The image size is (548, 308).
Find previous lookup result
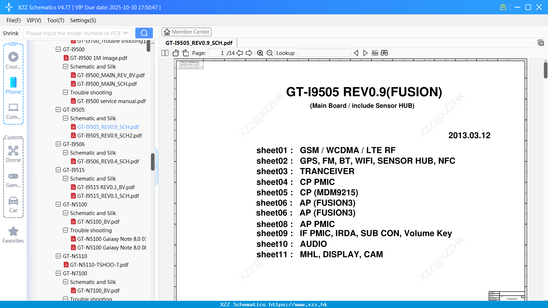click(x=356, y=53)
